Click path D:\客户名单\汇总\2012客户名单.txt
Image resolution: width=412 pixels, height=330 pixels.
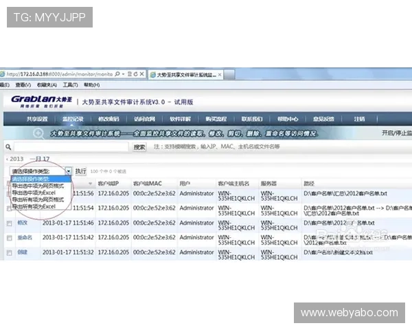(345, 194)
